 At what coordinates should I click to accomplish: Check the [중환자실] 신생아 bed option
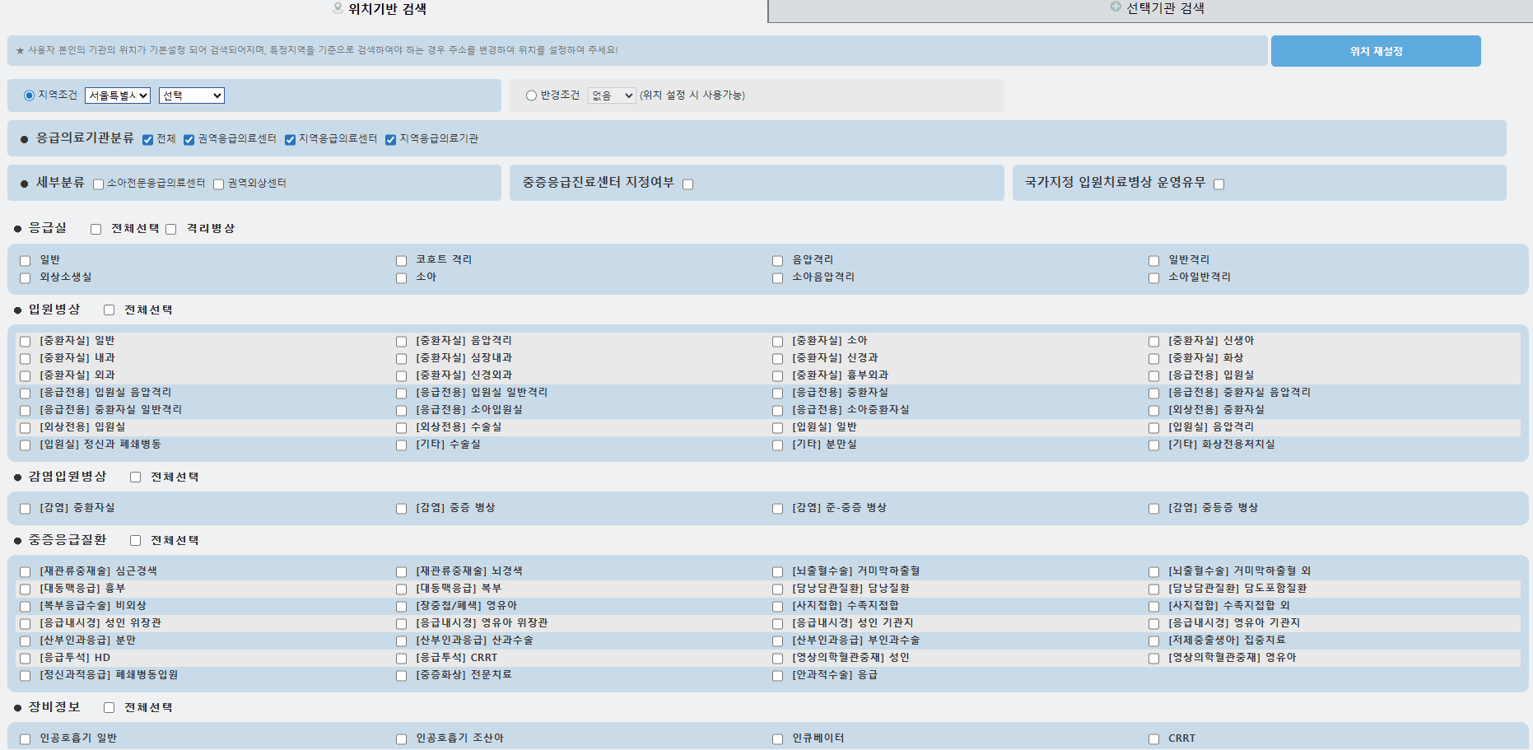point(1153,340)
